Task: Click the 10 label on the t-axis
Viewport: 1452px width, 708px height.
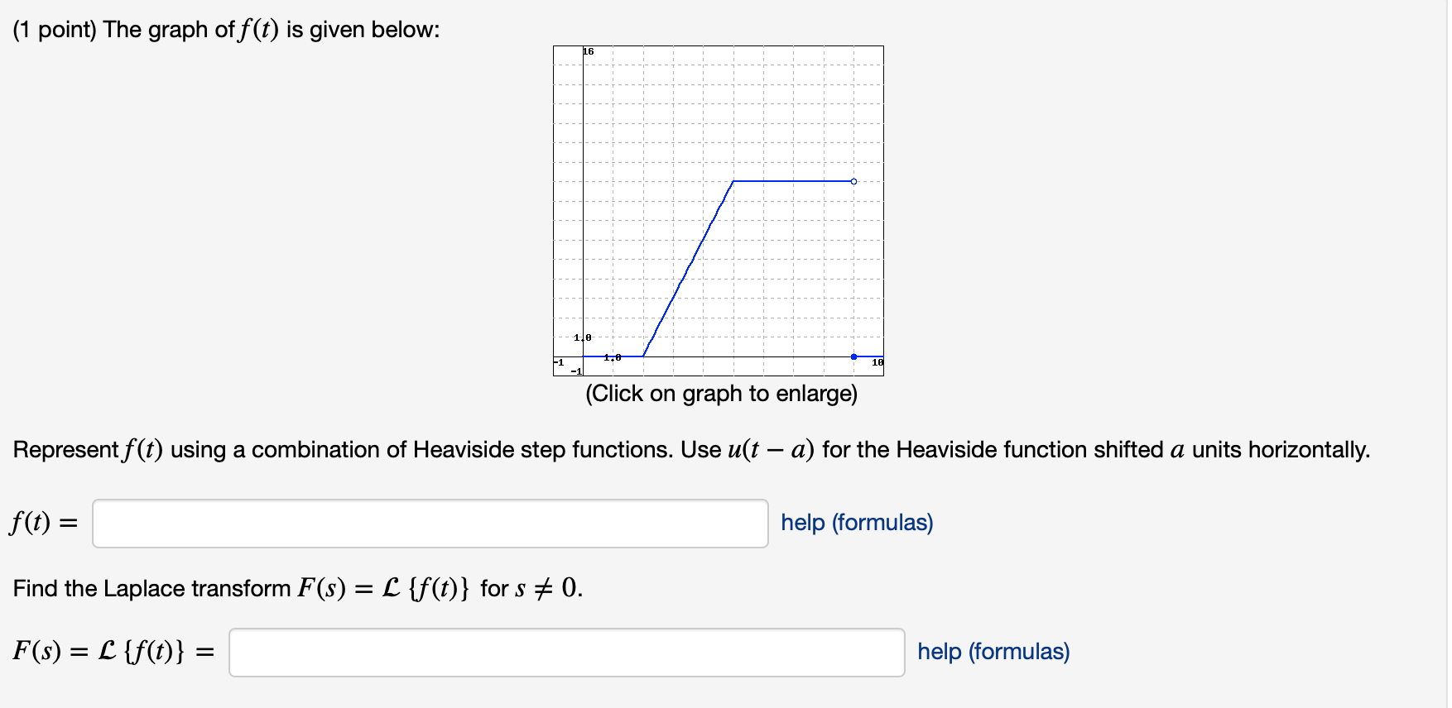Action: pyautogui.click(x=876, y=361)
